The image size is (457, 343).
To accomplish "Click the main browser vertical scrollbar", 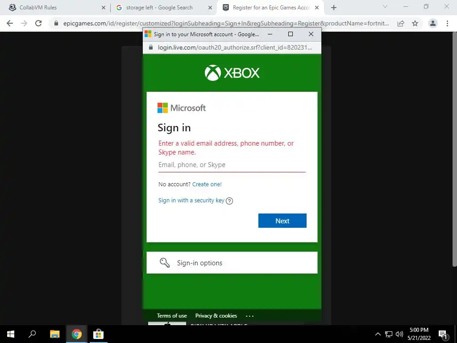I will (x=454, y=149).
